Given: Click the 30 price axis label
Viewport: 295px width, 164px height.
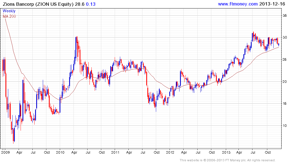Looking at the screenshot, I should [x=285, y=37].
